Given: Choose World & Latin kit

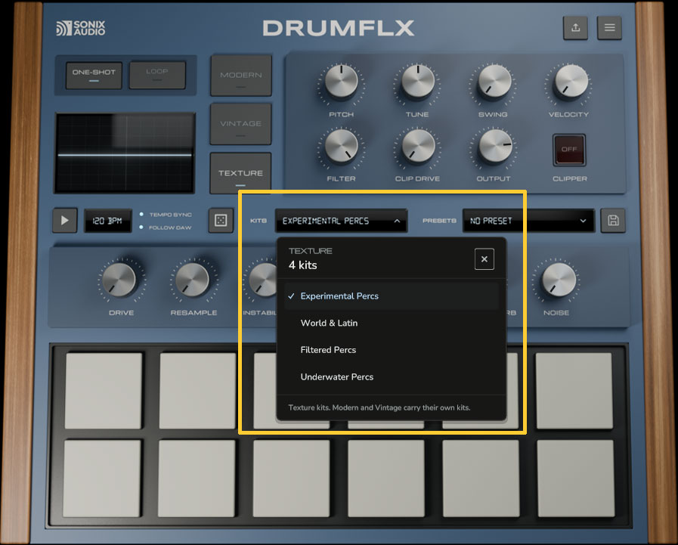Looking at the screenshot, I should point(392,323).
